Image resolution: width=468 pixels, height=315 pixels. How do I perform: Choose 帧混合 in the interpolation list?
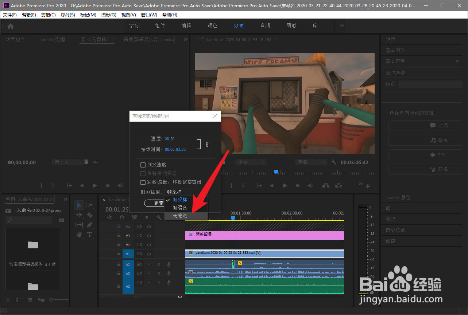[186, 208]
